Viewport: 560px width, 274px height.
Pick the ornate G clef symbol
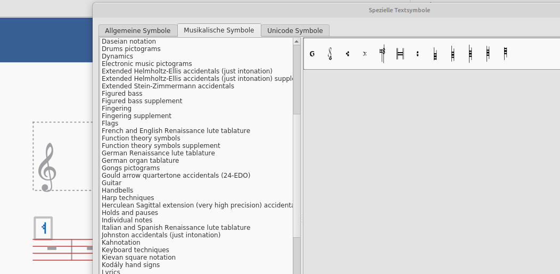(x=330, y=54)
